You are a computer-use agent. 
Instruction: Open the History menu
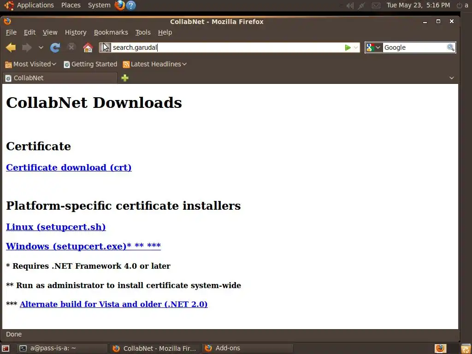(76, 32)
